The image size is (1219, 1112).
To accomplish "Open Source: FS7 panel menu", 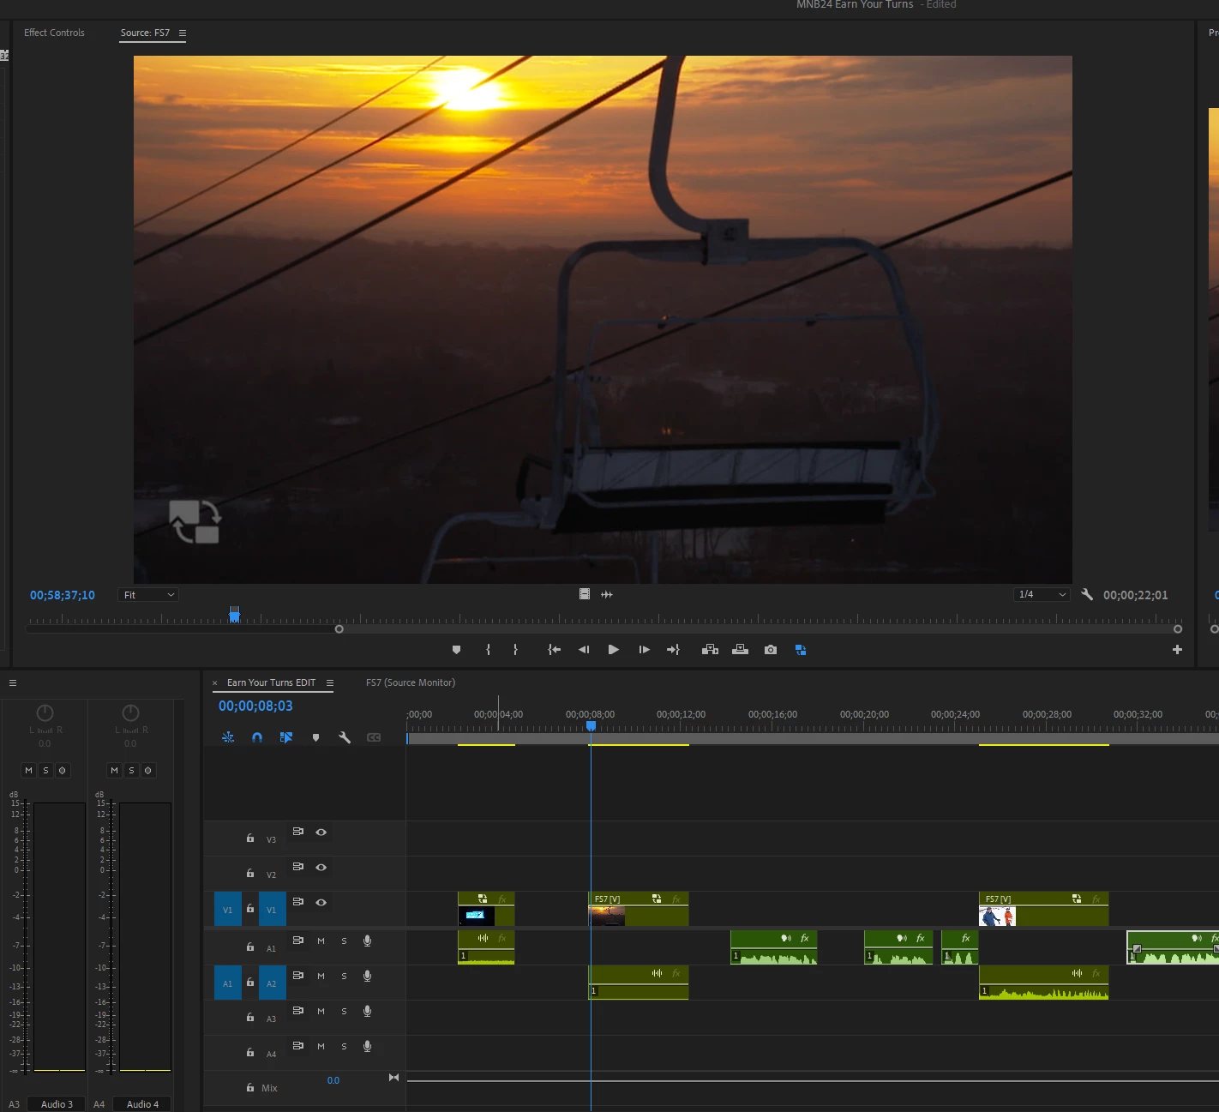I will (183, 33).
